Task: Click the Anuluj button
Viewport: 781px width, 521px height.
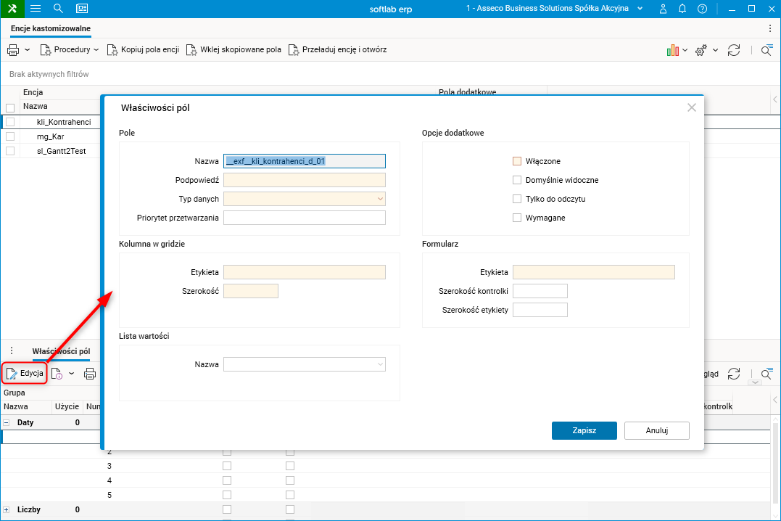Action: tap(656, 430)
